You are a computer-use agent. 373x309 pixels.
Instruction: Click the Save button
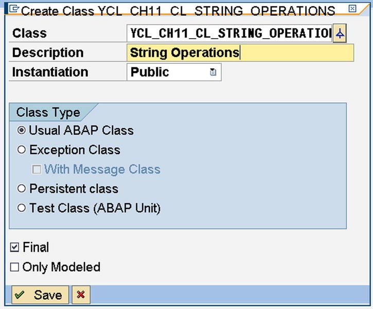(x=40, y=295)
